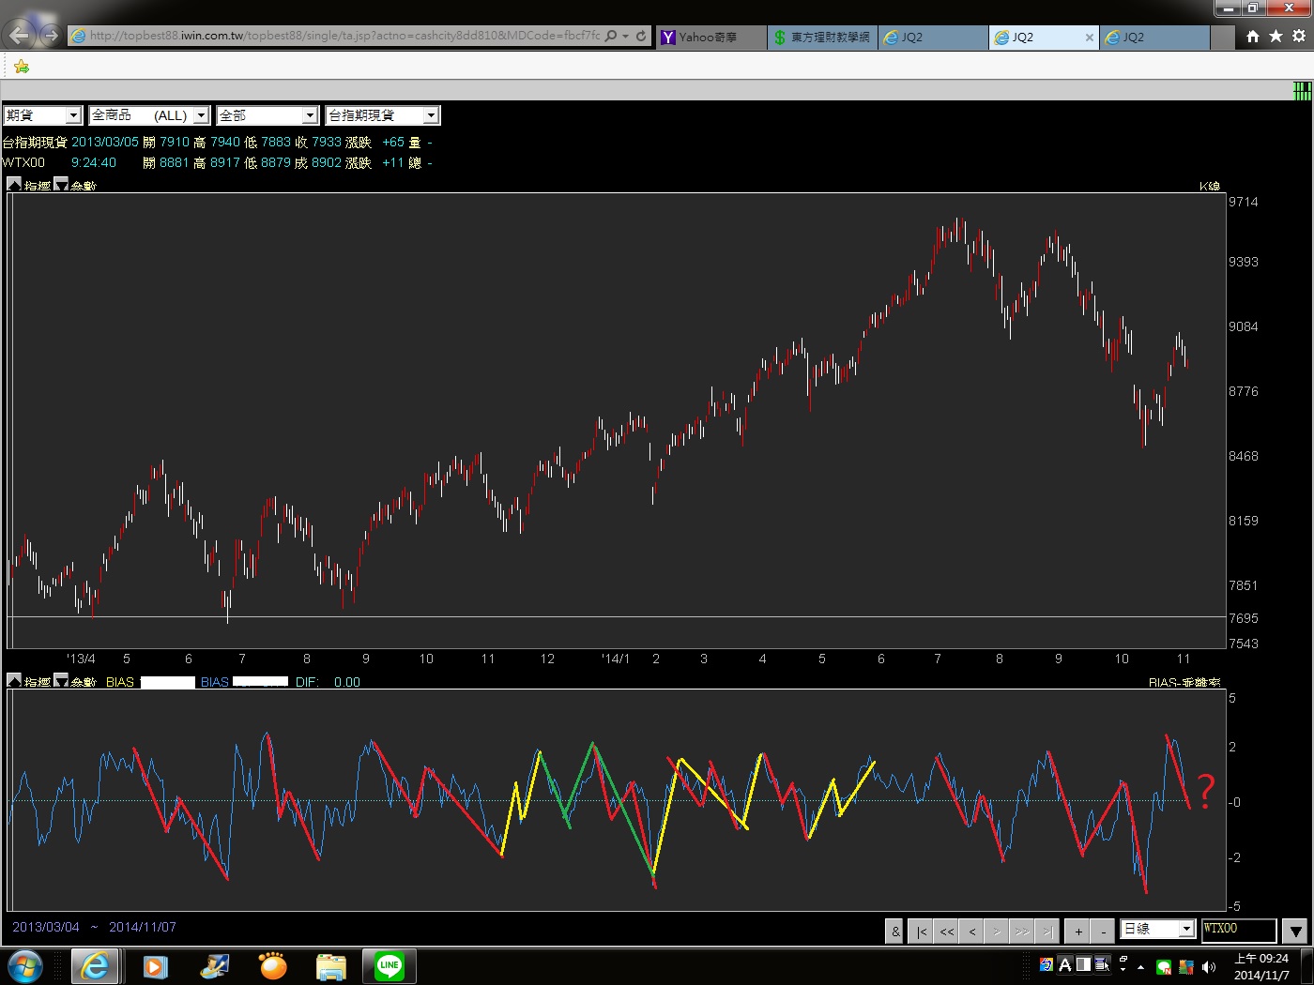This screenshot has width=1314, height=985.
Task: Click the << fast-rewind chart button
Action: [947, 931]
